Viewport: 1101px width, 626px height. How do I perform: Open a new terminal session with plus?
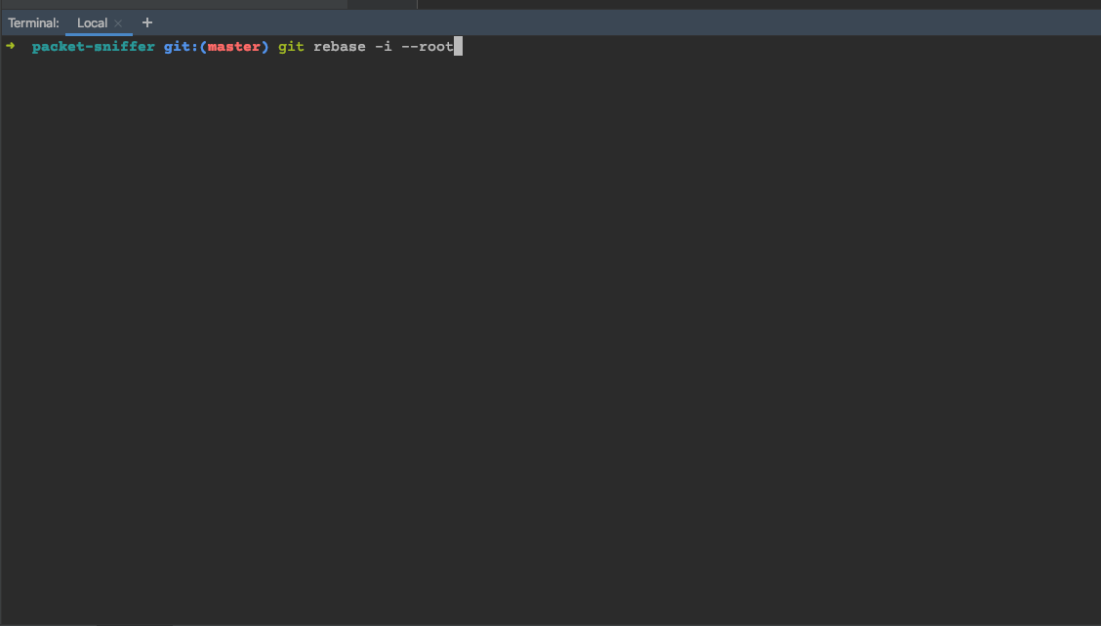click(x=146, y=23)
